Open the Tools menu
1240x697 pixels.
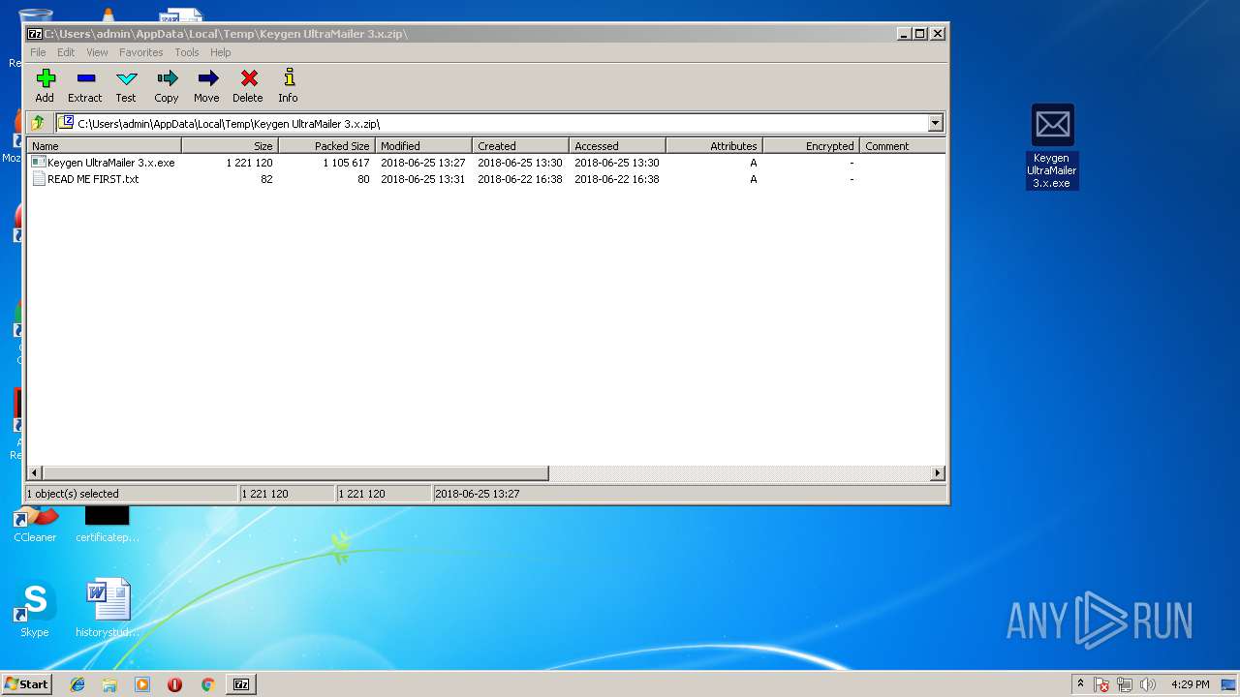[187, 52]
